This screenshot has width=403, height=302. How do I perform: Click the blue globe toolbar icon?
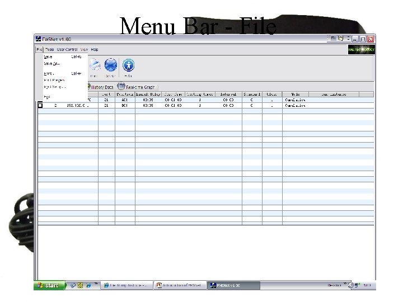[110, 65]
